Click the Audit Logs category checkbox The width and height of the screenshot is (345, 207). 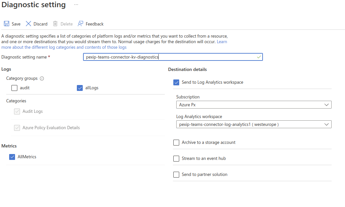17,112
